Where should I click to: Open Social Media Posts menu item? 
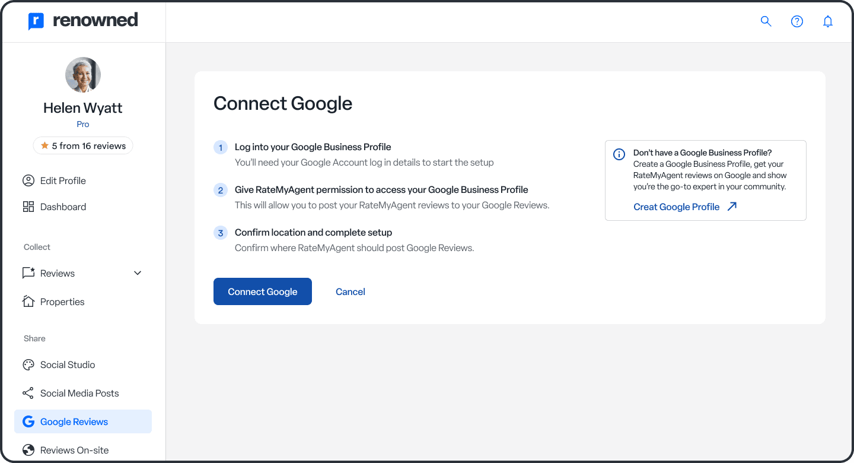click(x=83, y=393)
